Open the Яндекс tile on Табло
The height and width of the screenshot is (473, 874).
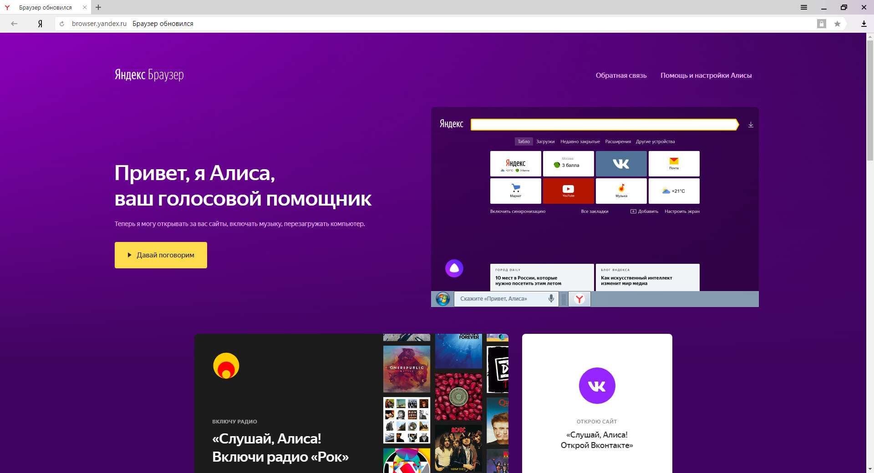(516, 164)
